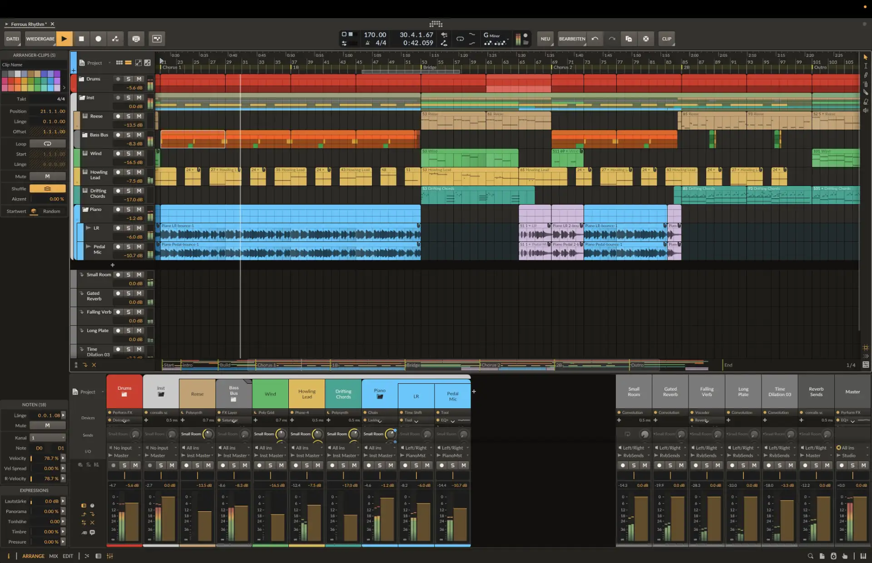Select the pointer tool in the right tool palette
Screen dimensions: 872x563
tap(865, 57)
